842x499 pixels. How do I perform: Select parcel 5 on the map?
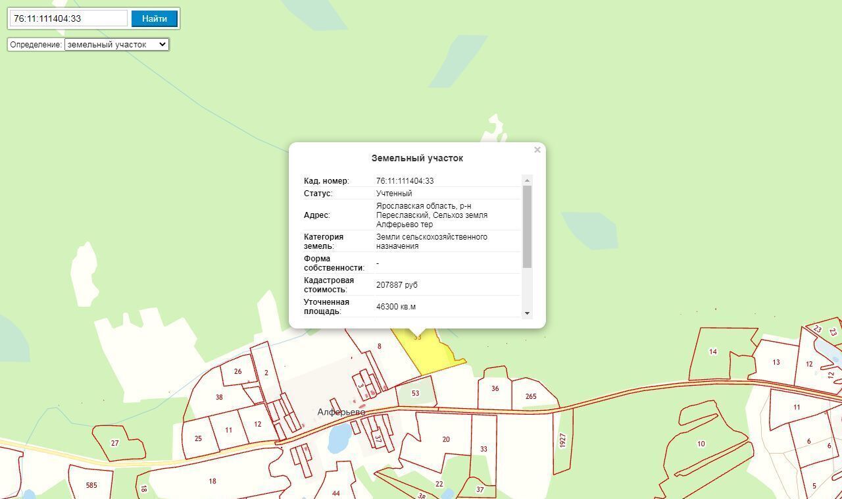click(814, 486)
